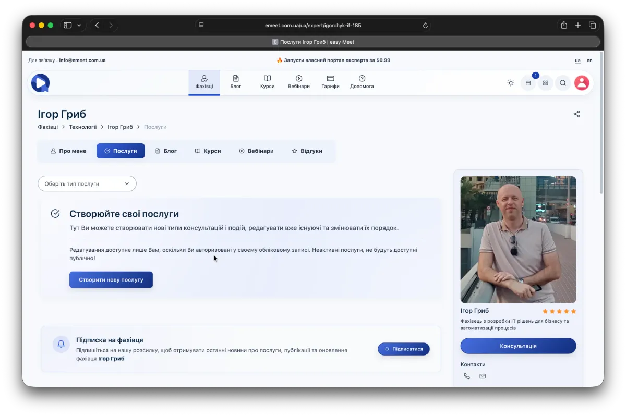Open Safari sidebar dropdown chevron

79,25
